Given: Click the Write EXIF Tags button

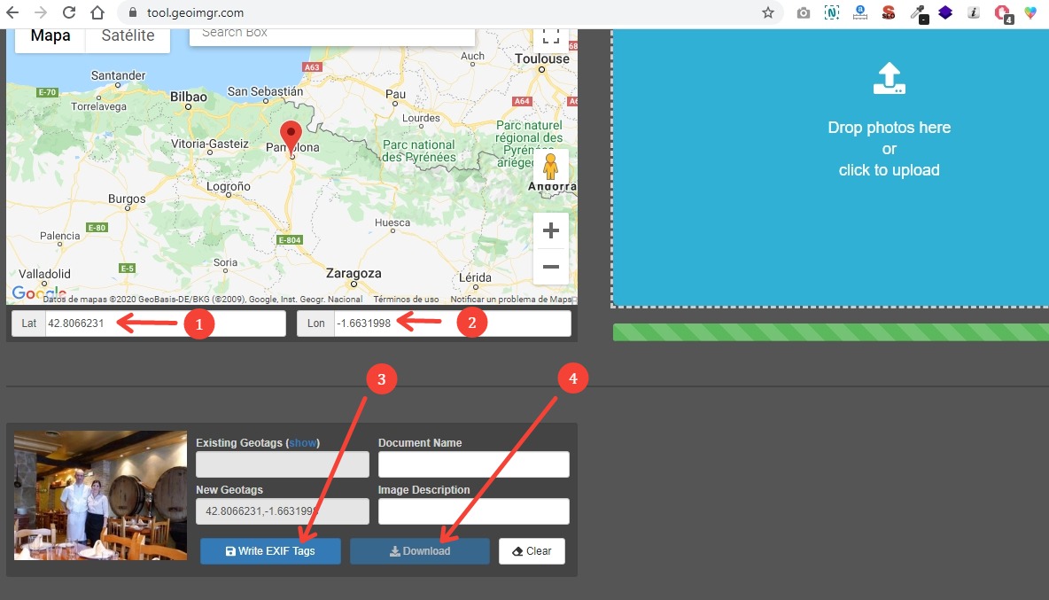Looking at the screenshot, I should [x=270, y=550].
